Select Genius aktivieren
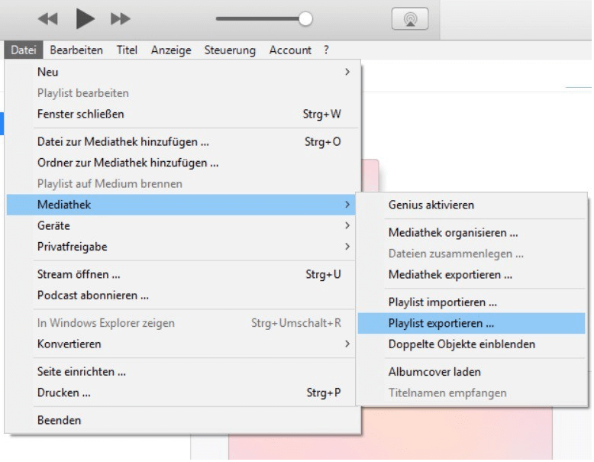This screenshot has width=594, height=462. pyautogui.click(x=431, y=205)
